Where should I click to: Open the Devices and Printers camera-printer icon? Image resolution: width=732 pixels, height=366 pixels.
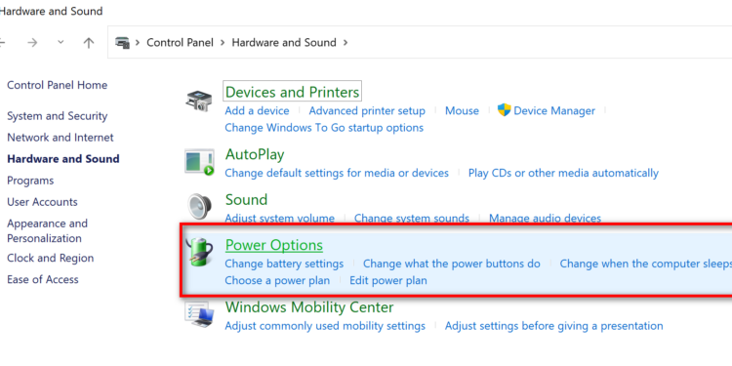point(199,101)
